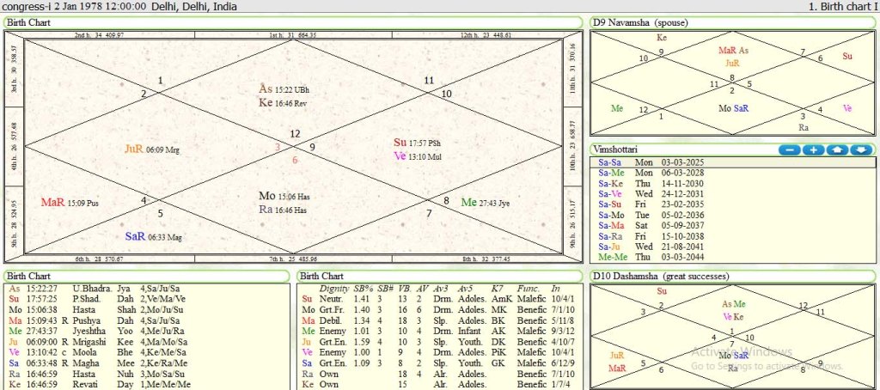Click the Vimshottari panel title
This screenshot has height=390, width=880.
click(x=619, y=149)
